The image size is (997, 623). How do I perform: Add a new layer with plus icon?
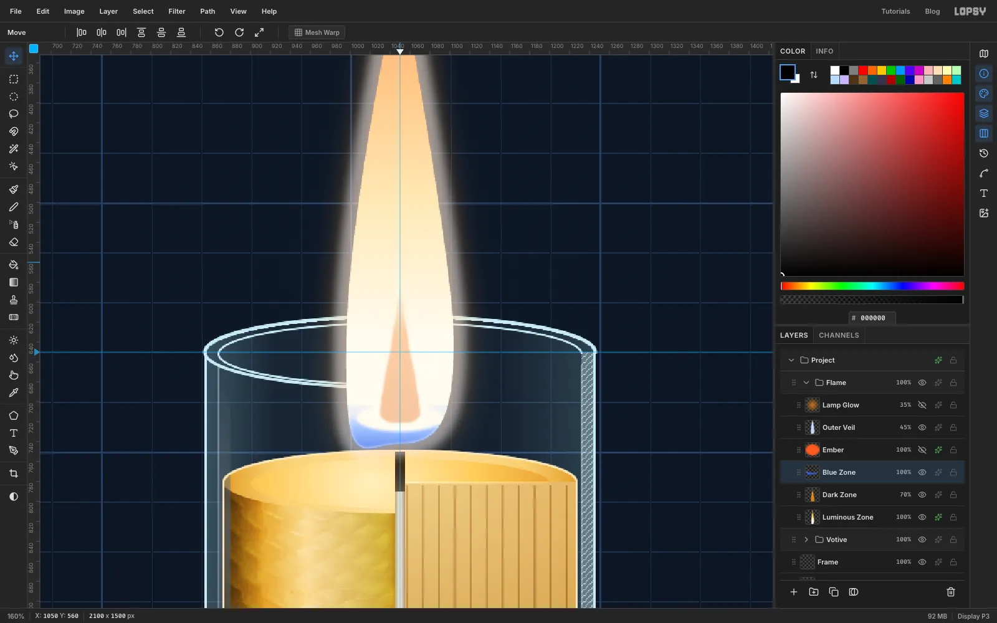[x=794, y=592]
